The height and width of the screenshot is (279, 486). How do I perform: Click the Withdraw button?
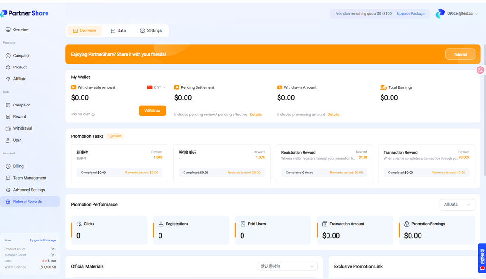point(152,110)
